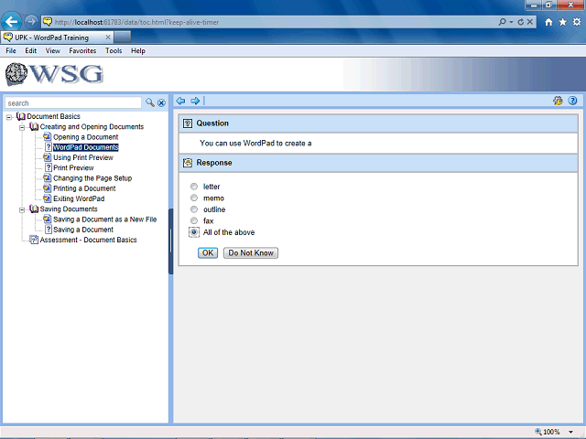Open the Favorites star icon
This screenshot has height=439, width=586.
(563, 22)
